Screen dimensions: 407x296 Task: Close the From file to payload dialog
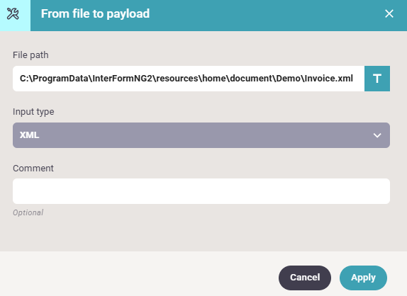click(389, 13)
